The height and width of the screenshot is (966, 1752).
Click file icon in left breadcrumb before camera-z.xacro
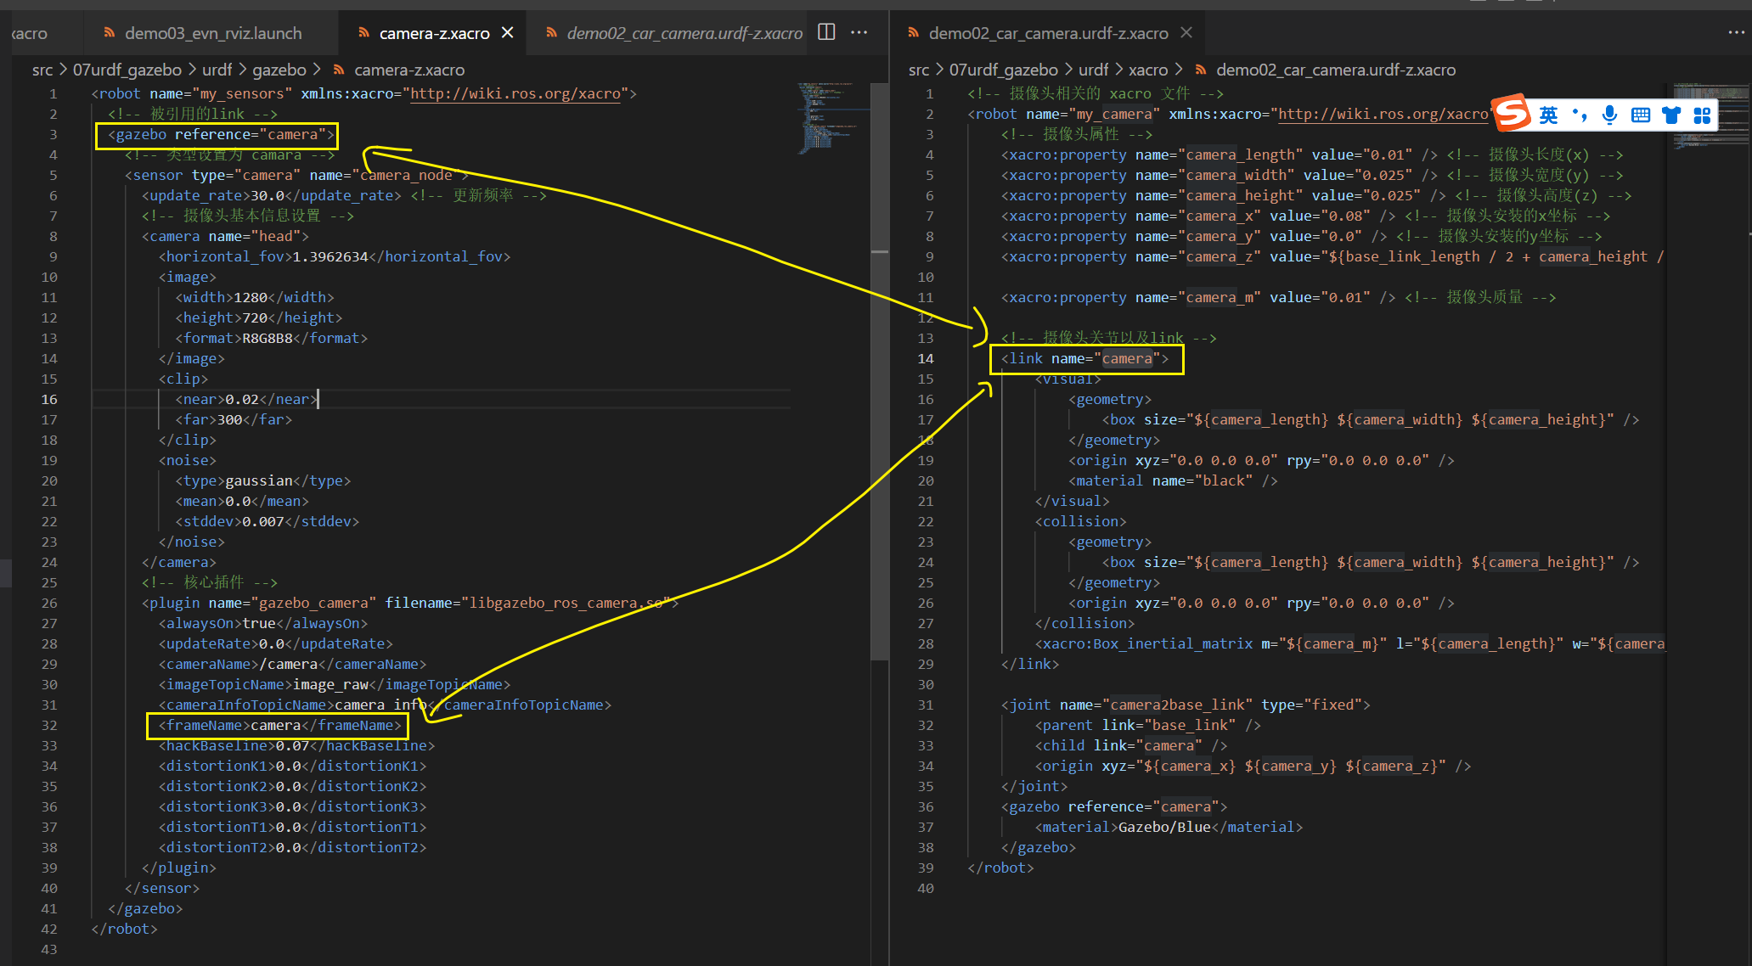(339, 70)
